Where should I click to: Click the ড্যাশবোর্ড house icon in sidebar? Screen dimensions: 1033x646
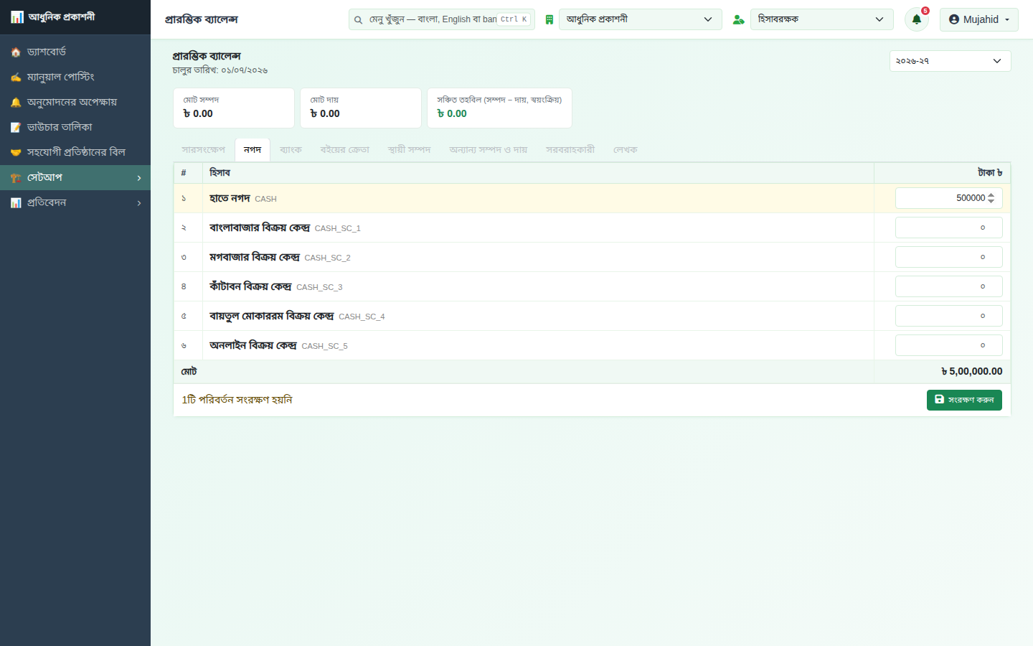pyautogui.click(x=16, y=52)
